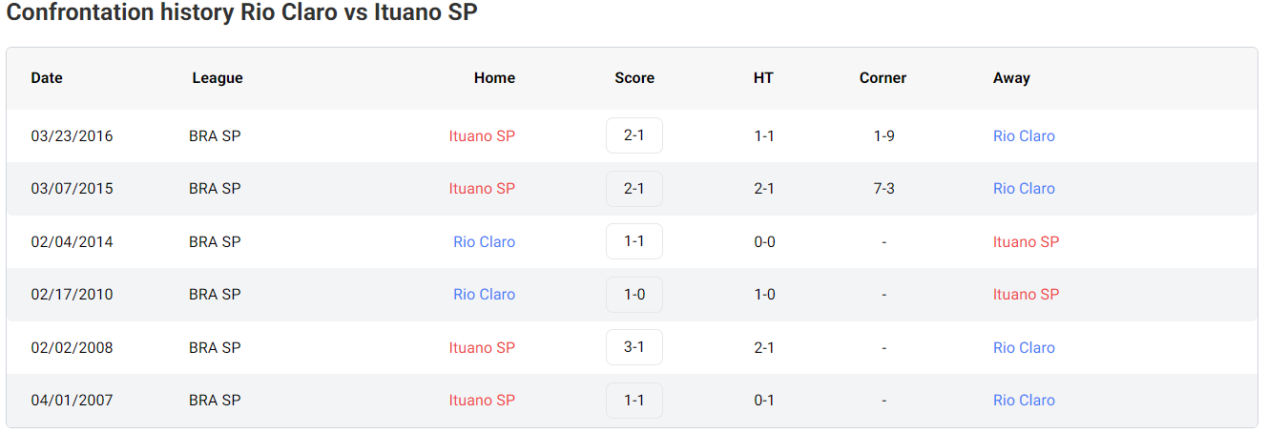Click BRA SP league in 03/23/2016 row
This screenshot has width=1267, height=433.
215,135
